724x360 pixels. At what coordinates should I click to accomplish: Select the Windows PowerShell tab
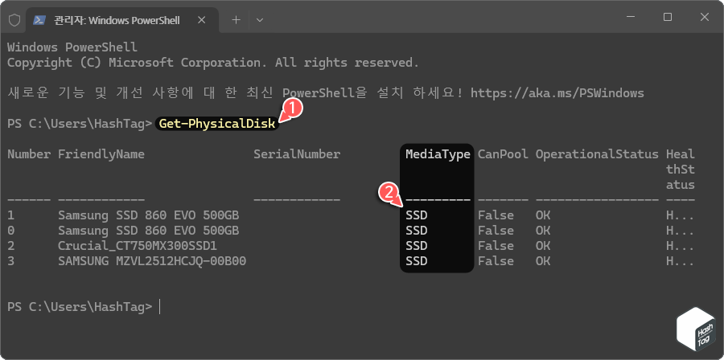(x=122, y=20)
